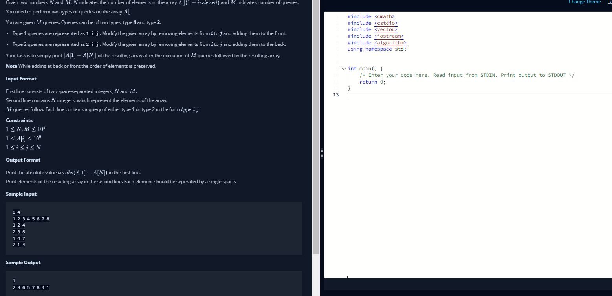Click line number 13 in the gutter
The image size is (612, 296).
[336, 94]
